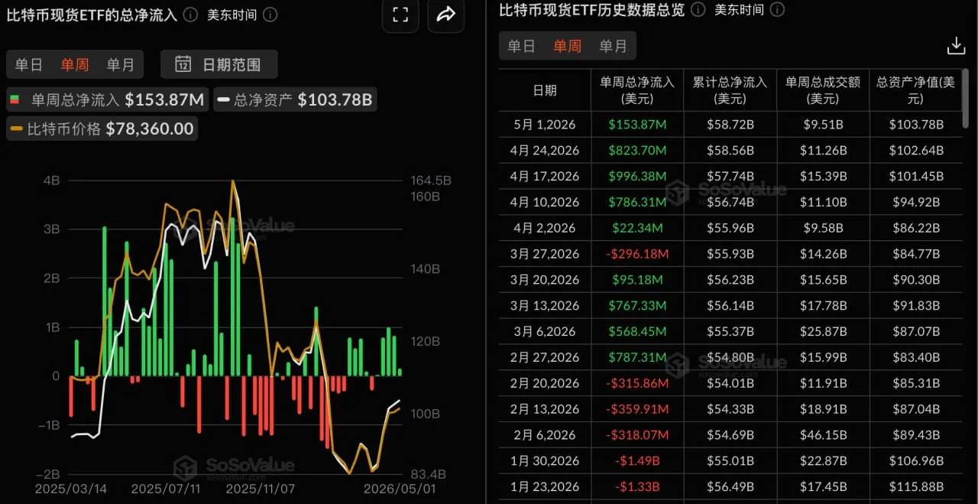Click the scrollbar of the history table

[x=967, y=98]
